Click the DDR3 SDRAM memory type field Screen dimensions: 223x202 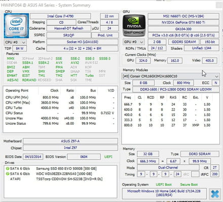(x=200, y=154)
